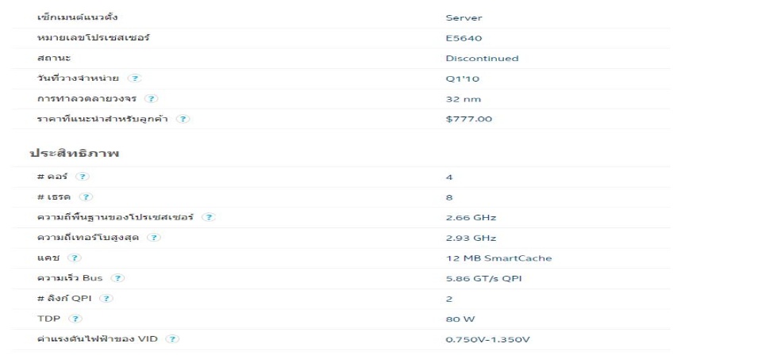Click help icon beside ค่าแรงดันไฟฟ้าของ VID
This screenshot has height=355, width=762.
pos(172,339)
